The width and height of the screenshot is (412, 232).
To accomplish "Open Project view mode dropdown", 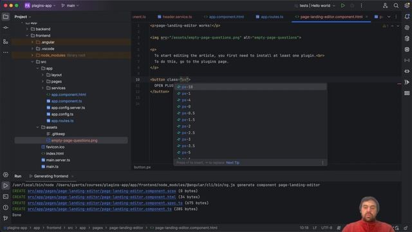I will pos(23,17).
